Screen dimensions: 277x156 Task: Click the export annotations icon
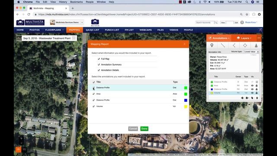[247, 98]
